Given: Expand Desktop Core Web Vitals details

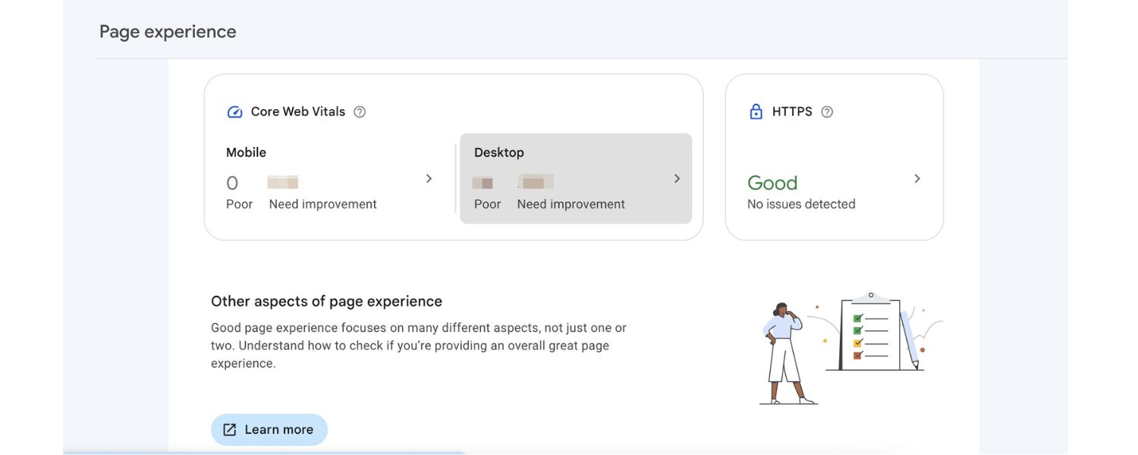Looking at the screenshot, I should click(x=676, y=177).
